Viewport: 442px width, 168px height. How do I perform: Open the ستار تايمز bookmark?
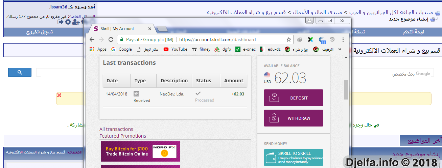(148, 49)
